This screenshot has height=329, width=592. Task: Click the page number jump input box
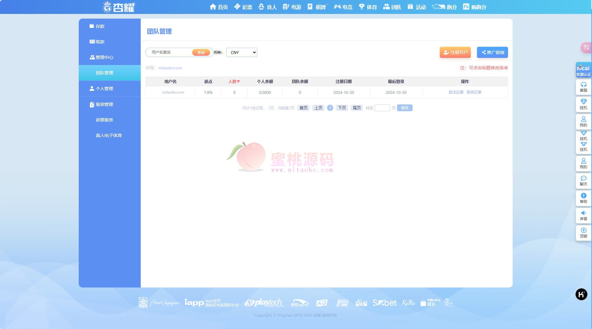point(382,108)
